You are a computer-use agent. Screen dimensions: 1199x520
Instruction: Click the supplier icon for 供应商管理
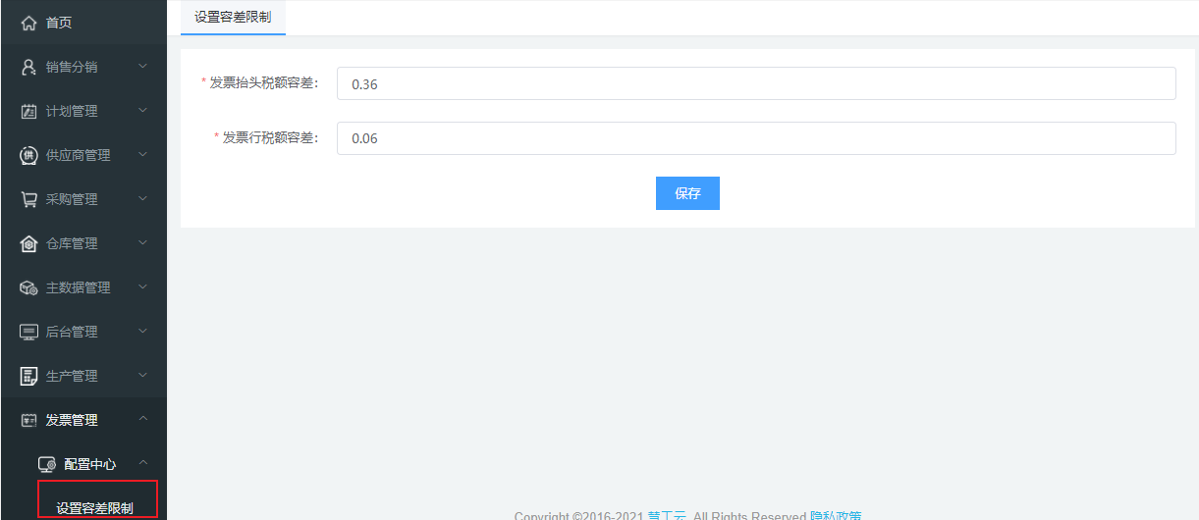(28, 155)
